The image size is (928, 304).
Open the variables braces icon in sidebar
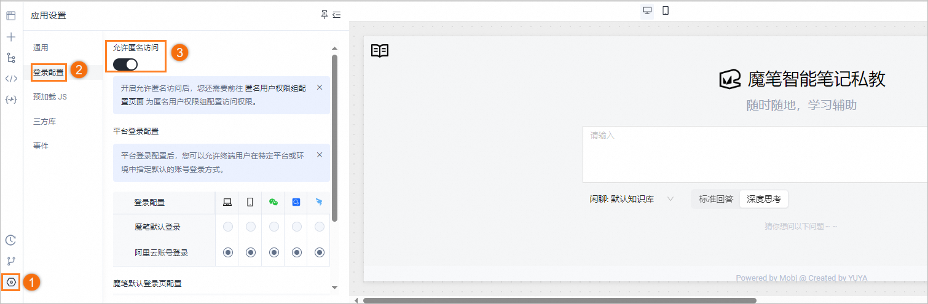tap(10, 99)
